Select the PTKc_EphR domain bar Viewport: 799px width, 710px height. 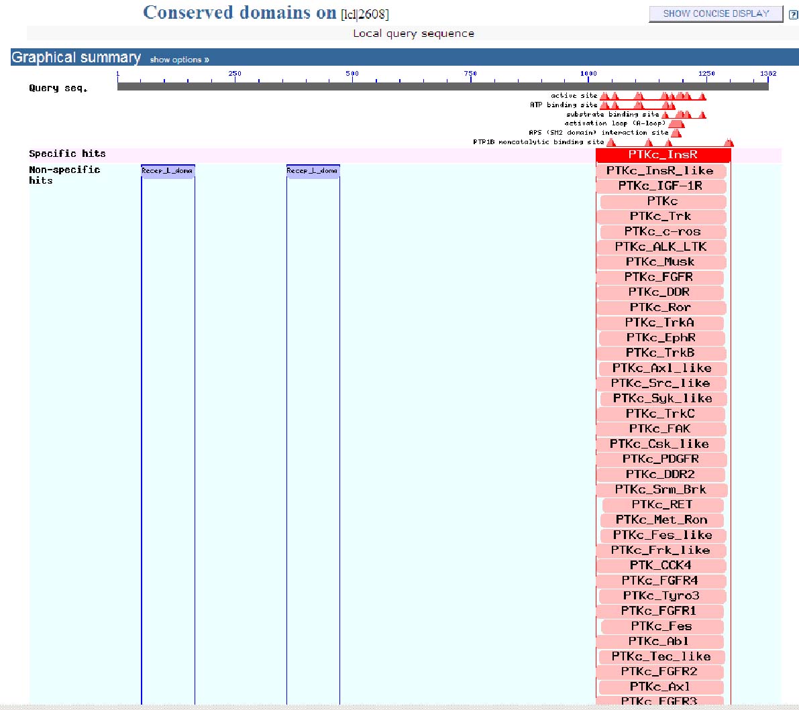coord(661,338)
